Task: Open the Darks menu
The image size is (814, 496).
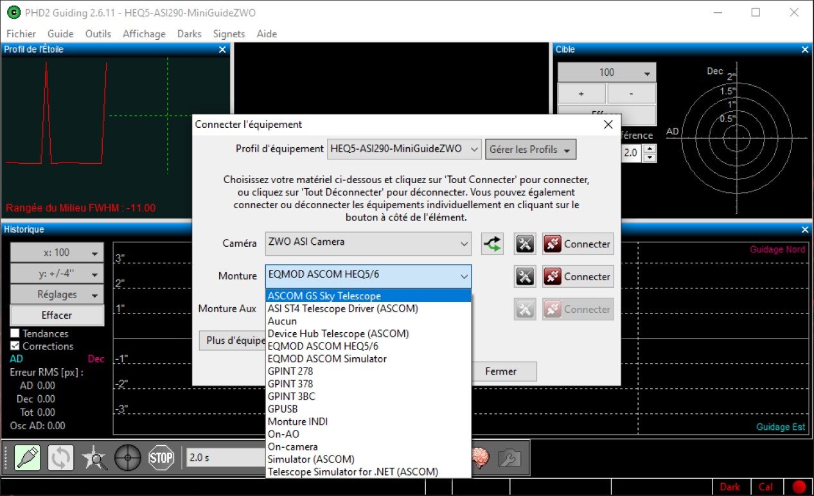Action: click(190, 34)
